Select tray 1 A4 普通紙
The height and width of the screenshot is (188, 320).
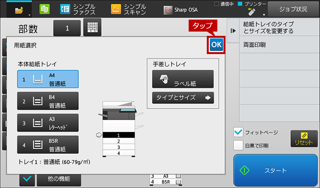click(x=48, y=79)
